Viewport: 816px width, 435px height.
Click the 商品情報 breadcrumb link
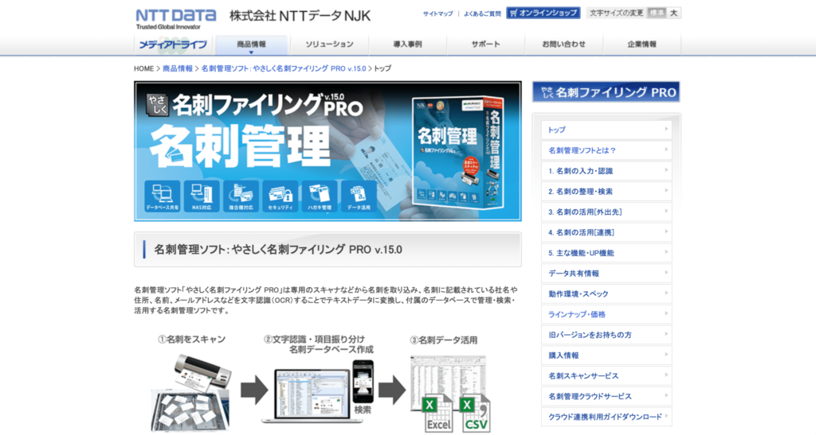point(178,68)
